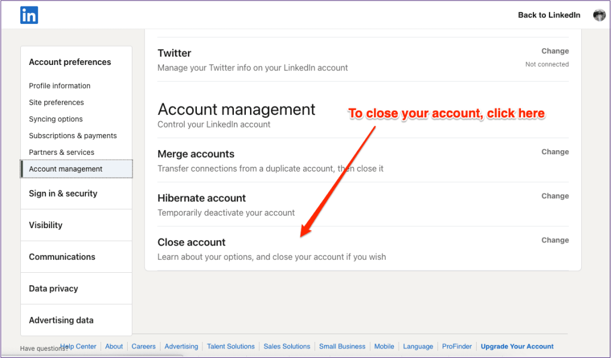Screen dimensions: 611x358
Task: Click Change for Close account
Action: (x=555, y=240)
